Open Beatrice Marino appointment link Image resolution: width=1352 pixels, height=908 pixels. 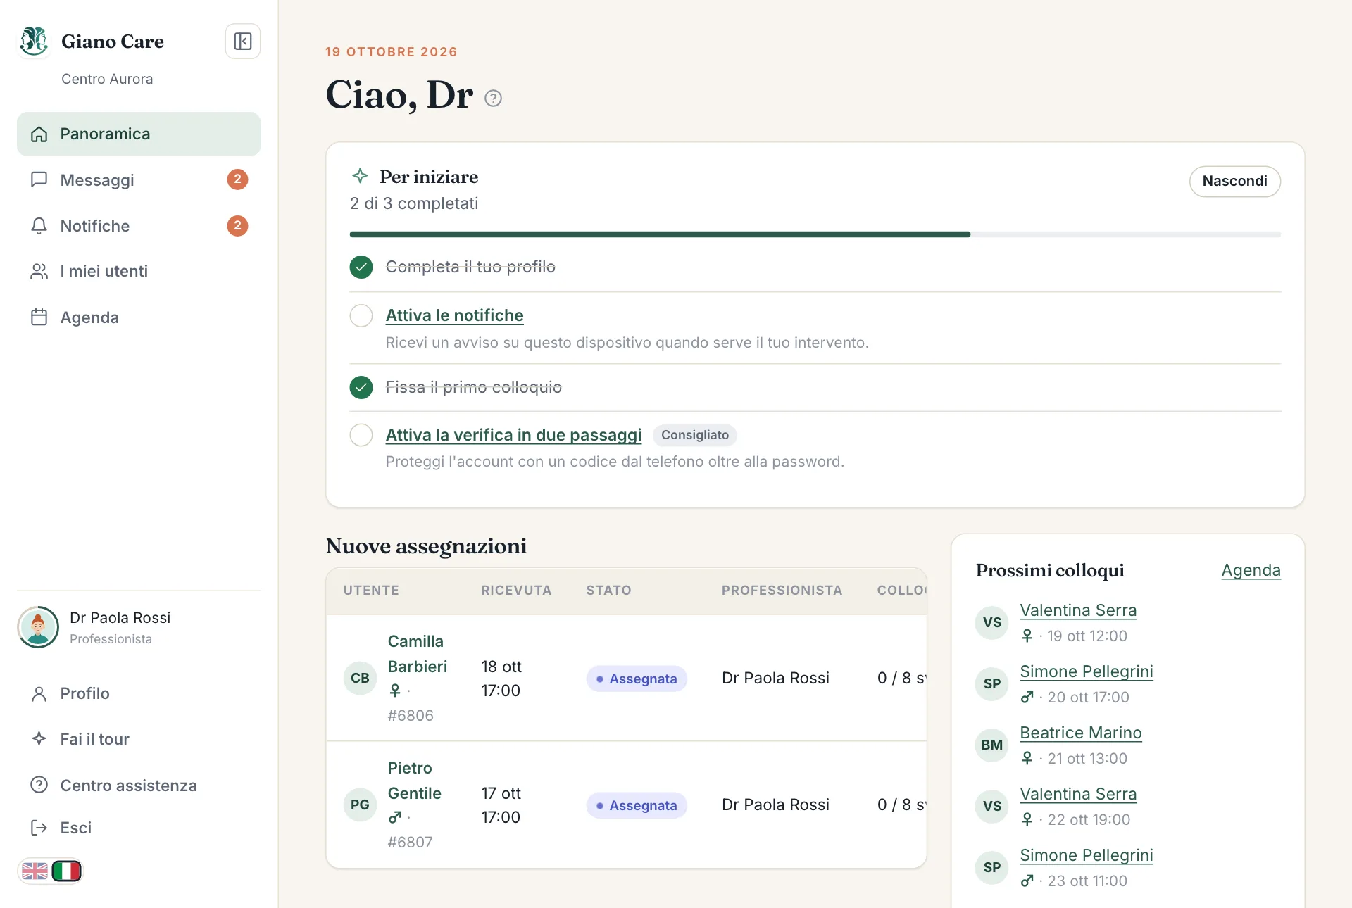[x=1080, y=733]
